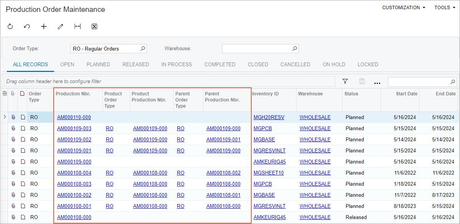Click the Refresh icon in the toolbar
The height and width of the screenshot is (224, 460).
click(10, 26)
